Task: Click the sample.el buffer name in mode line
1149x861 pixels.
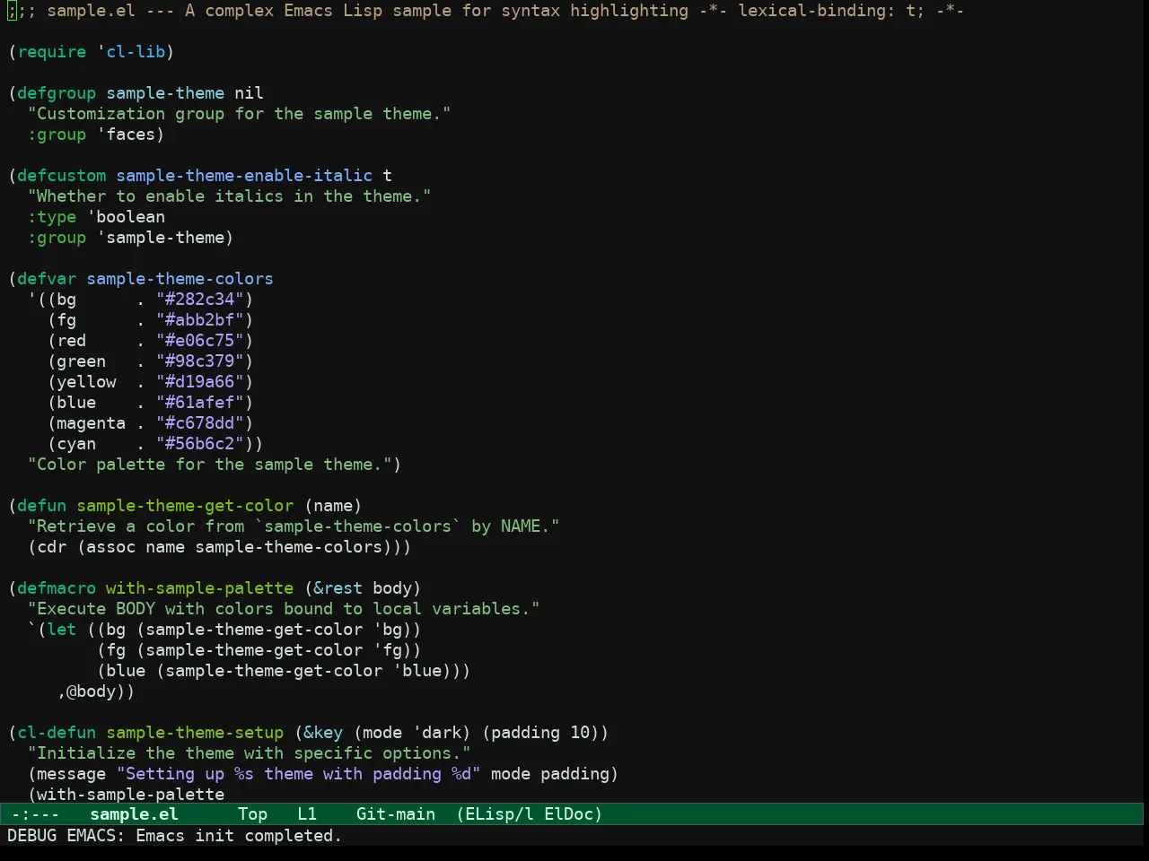Action: tap(134, 814)
